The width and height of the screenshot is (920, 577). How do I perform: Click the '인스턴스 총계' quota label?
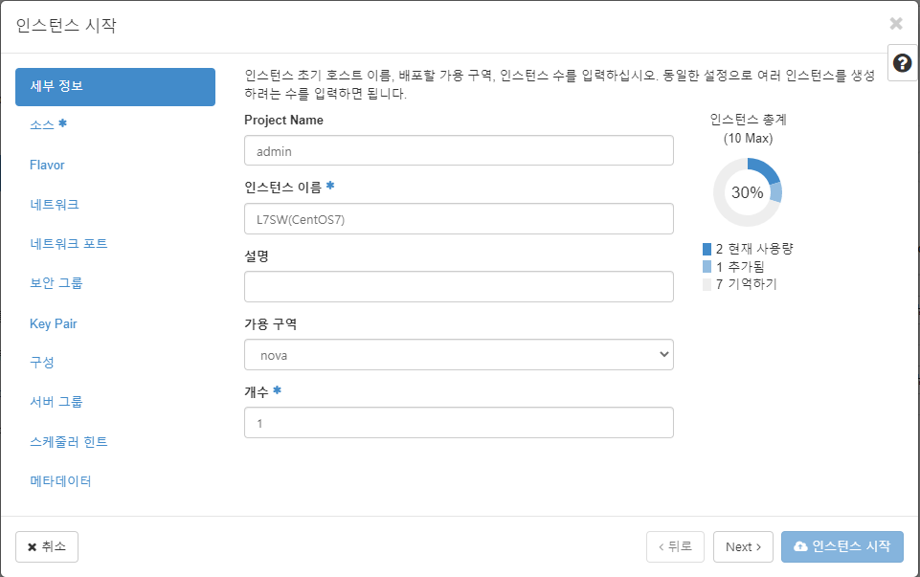tap(748, 120)
